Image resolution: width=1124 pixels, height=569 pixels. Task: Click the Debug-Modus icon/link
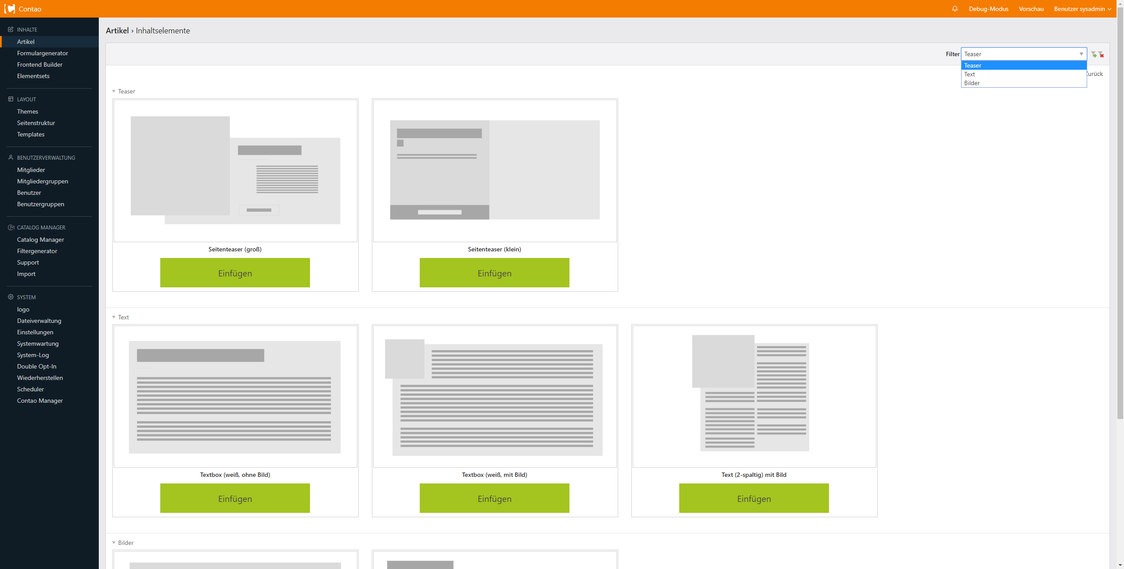(x=988, y=9)
